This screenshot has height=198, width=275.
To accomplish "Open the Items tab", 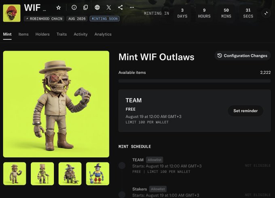I will click(x=23, y=34).
